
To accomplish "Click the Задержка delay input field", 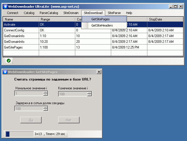I will tap(29, 108).
